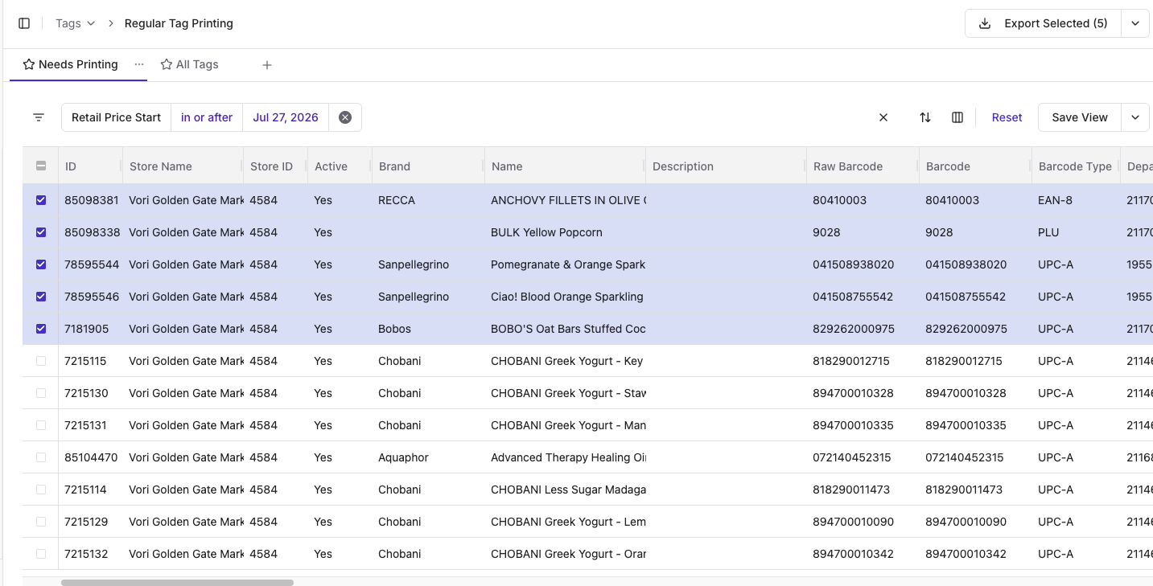Screen dimensions: 1153x586
Task: Click the star icon on Needs Printing tab
Action: tap(29, 64)
